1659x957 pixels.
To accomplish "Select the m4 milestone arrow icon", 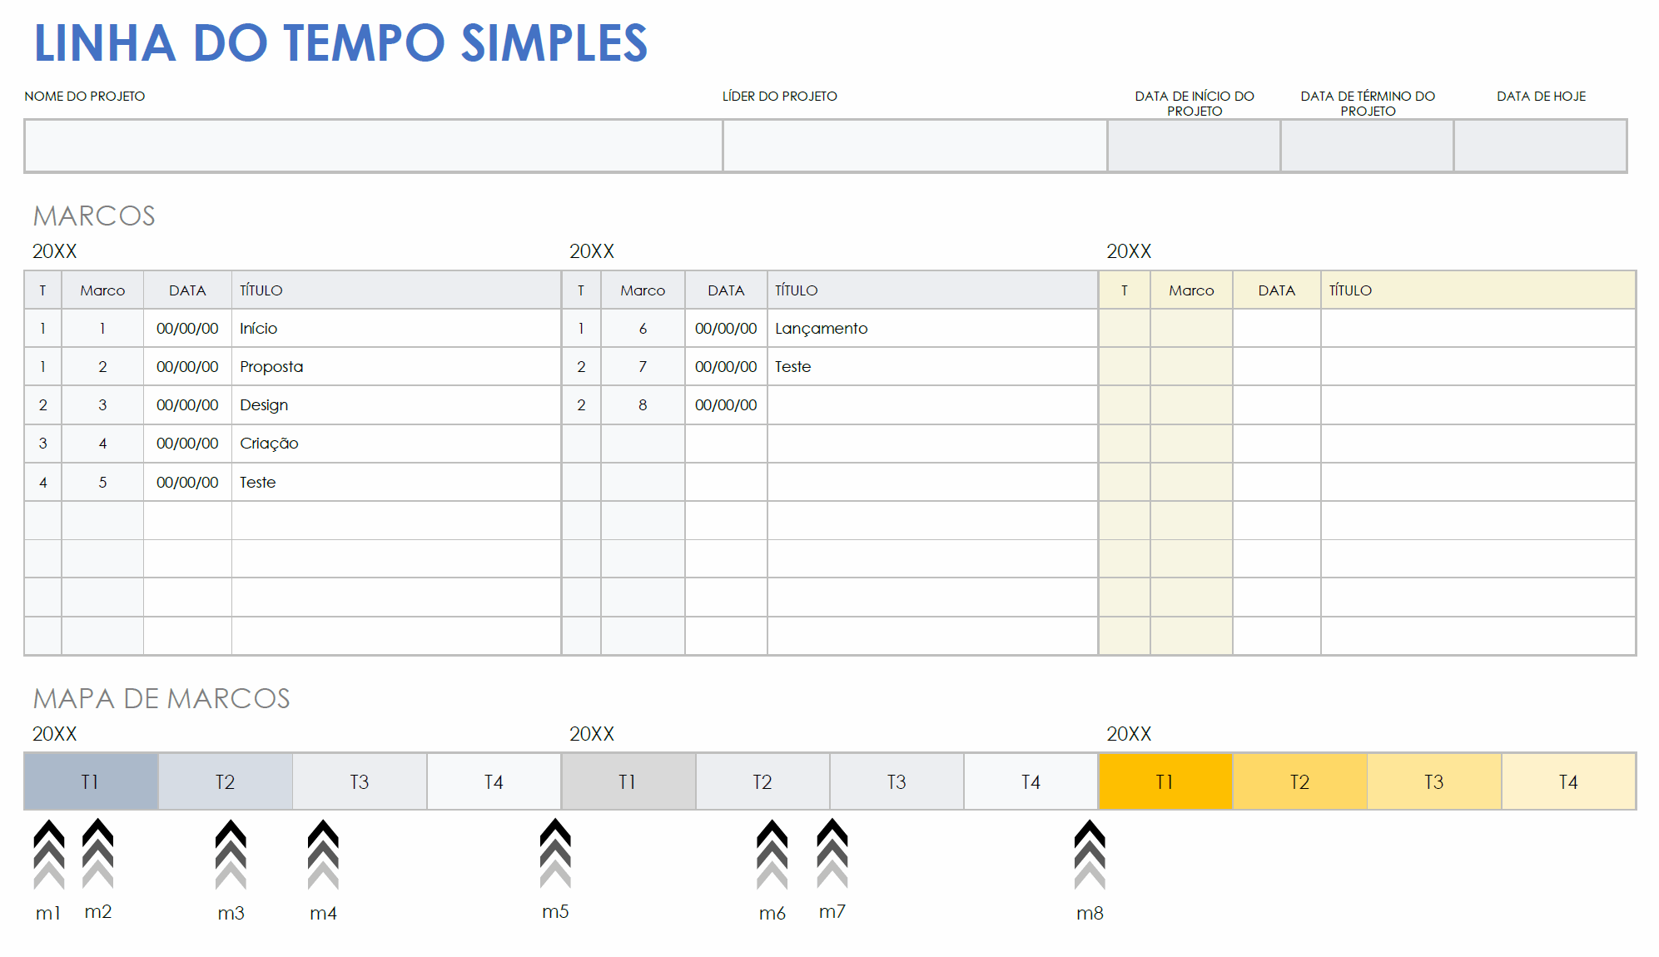I will coord(323,855).
